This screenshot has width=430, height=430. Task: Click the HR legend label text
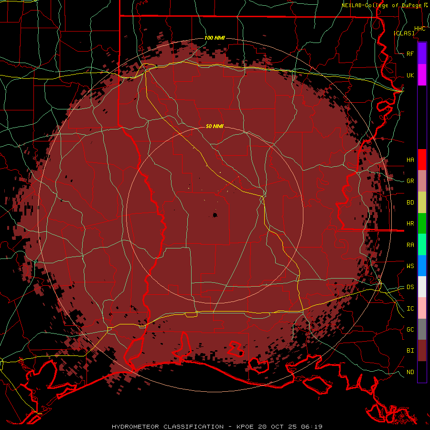click(410, 224)
